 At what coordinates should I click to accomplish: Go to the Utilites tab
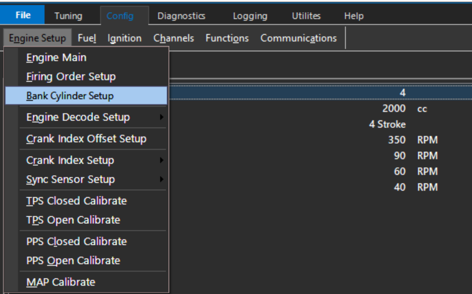pos(306,16)
